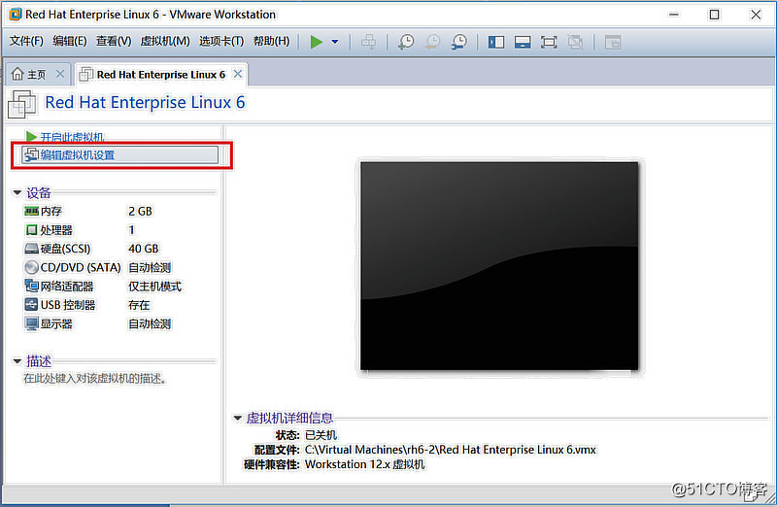Click the 已关机 status text
The height and width of the screenshot is (507, 777).
click(x=321, y=435)
